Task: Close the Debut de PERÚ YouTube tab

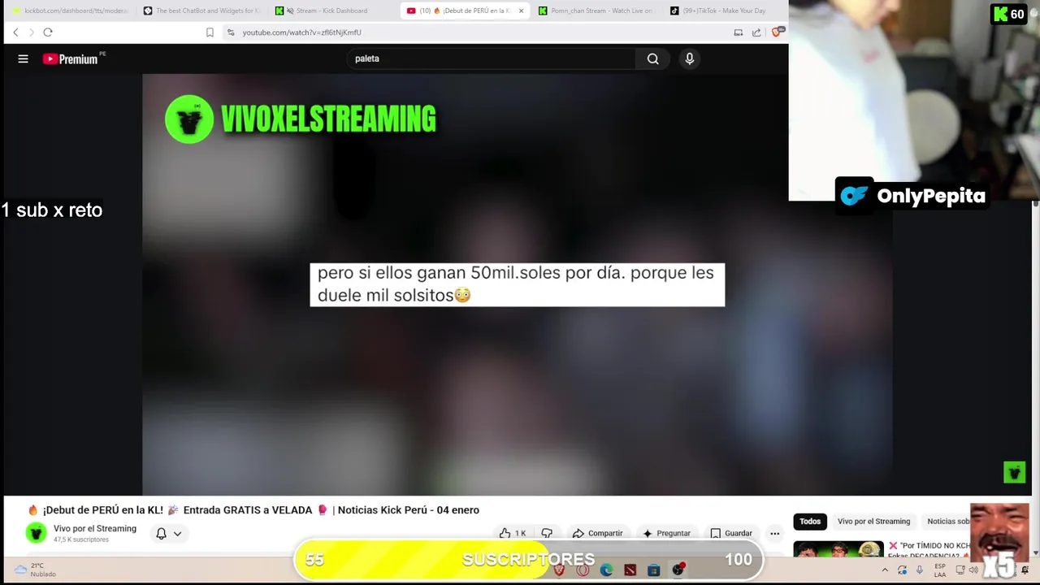Action: click(521, 11)
